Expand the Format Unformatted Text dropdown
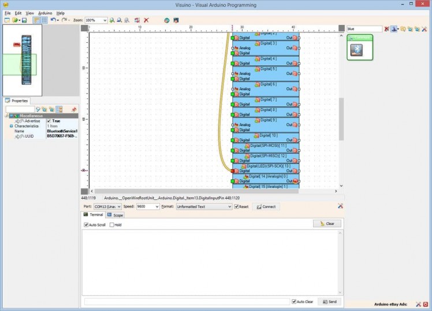Viewport: 432px width, 311px height. click(x=229, y=206)
